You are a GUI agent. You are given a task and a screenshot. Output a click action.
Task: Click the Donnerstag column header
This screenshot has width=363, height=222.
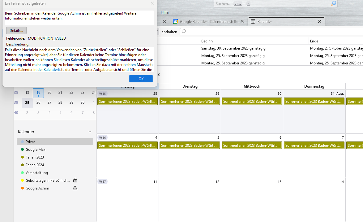tap(314, 86)
